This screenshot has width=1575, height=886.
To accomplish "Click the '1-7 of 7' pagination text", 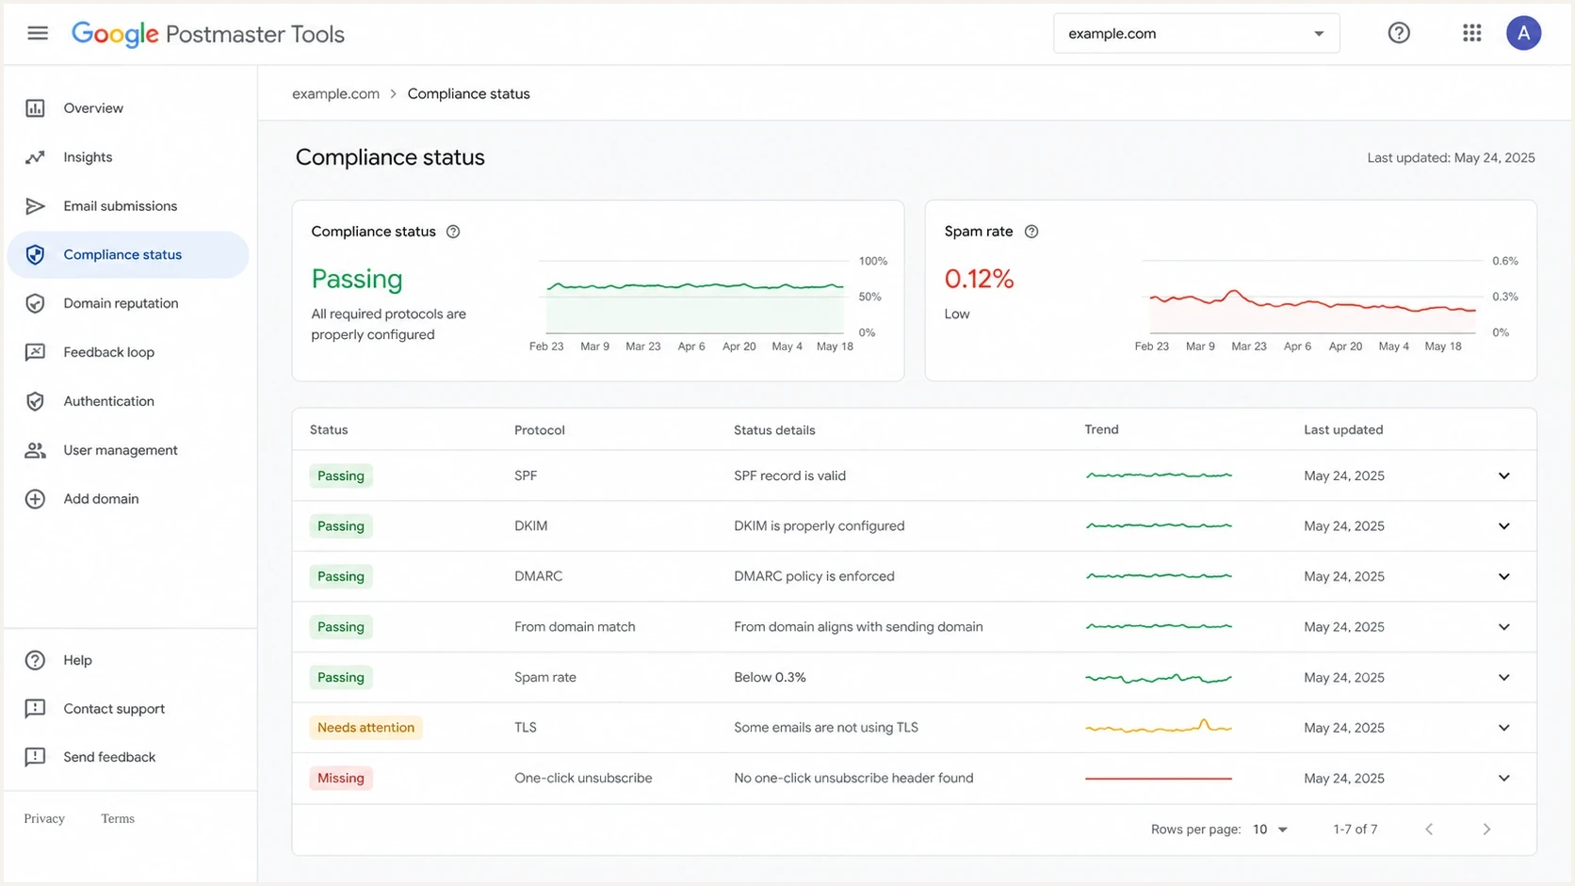I will (1355, 830).
